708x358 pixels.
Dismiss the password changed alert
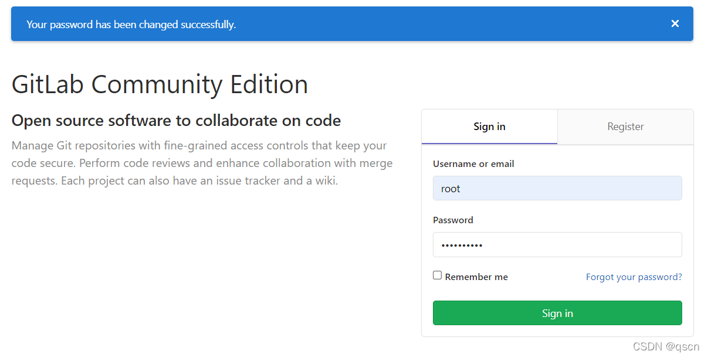[x=675, y=23]
